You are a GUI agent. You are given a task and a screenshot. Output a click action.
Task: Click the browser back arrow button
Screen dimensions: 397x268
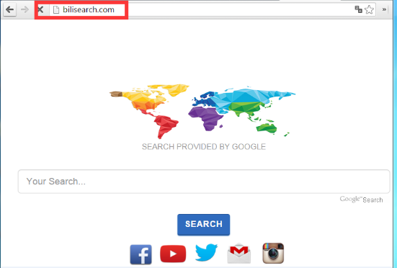point(10,10)
